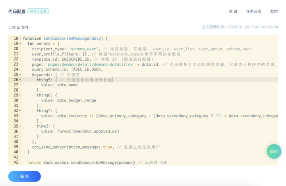Collapse the thing6 block at line 29
This screenshot has width=286, height=186.
coord(20,95)
